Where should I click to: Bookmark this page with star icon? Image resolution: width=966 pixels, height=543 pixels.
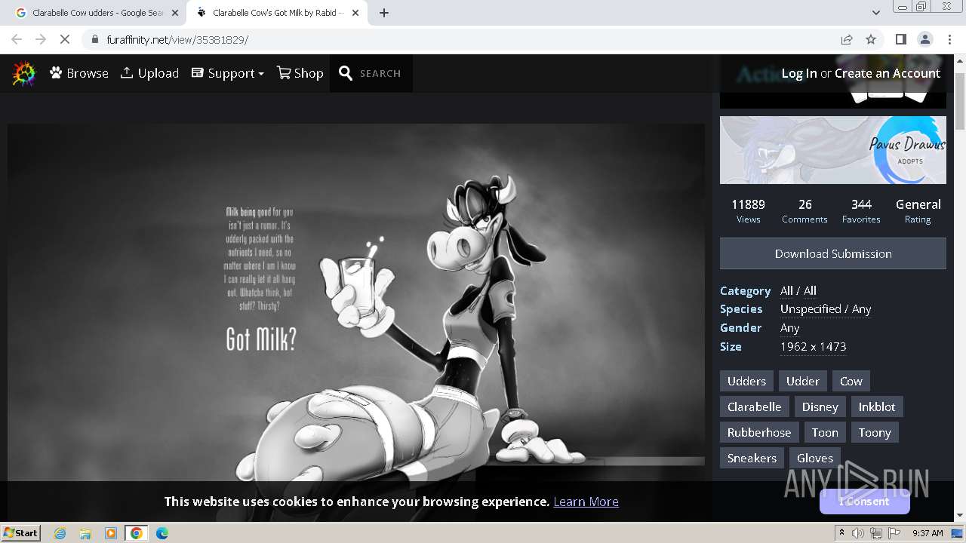click(871, 39)
